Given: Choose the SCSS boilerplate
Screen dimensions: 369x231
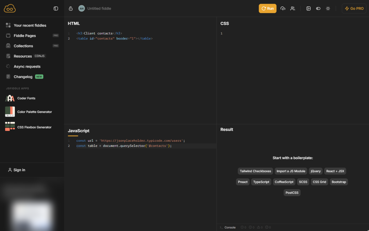Looking at the screenshot, I should coord(303,182).
